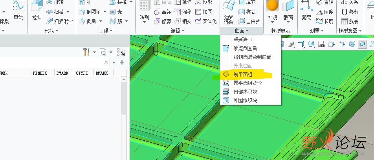Select the 偏移 offset tool
Viewport: 374px width, 160px height.
183,12
